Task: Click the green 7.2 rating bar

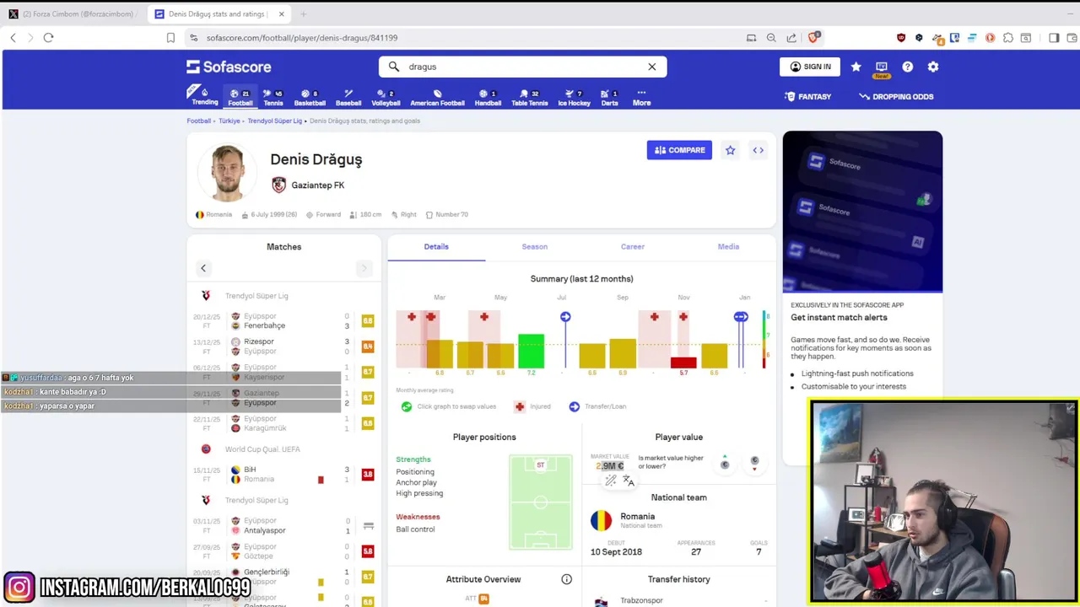Action: [531, 351]
